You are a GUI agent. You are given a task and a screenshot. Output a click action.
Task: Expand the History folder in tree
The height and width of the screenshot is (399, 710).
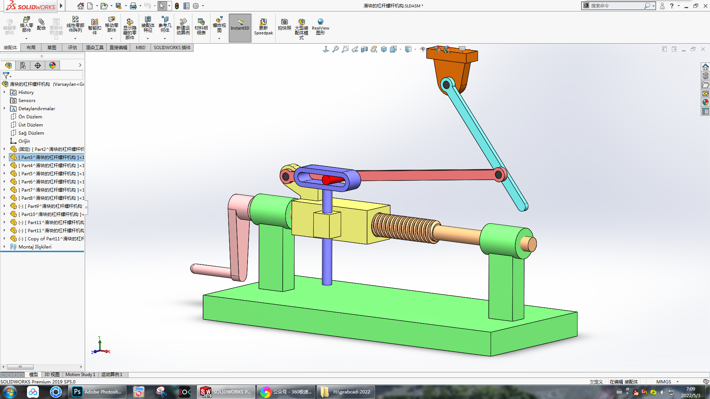point(4,92)
